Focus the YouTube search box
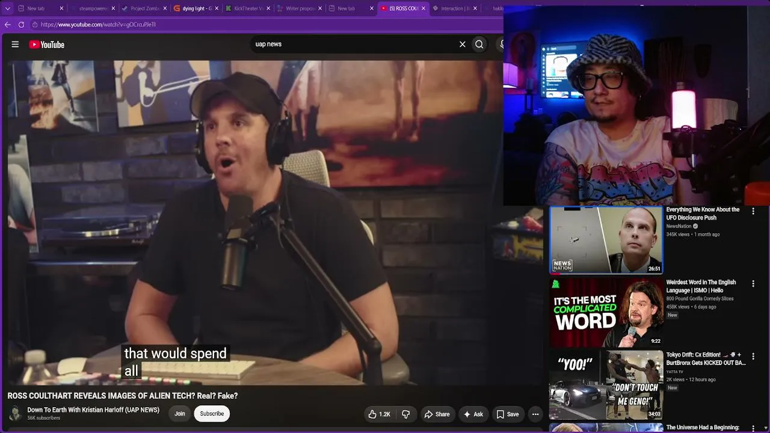The width and height of the screenshot is (770, 433). (x=354, y=44)
